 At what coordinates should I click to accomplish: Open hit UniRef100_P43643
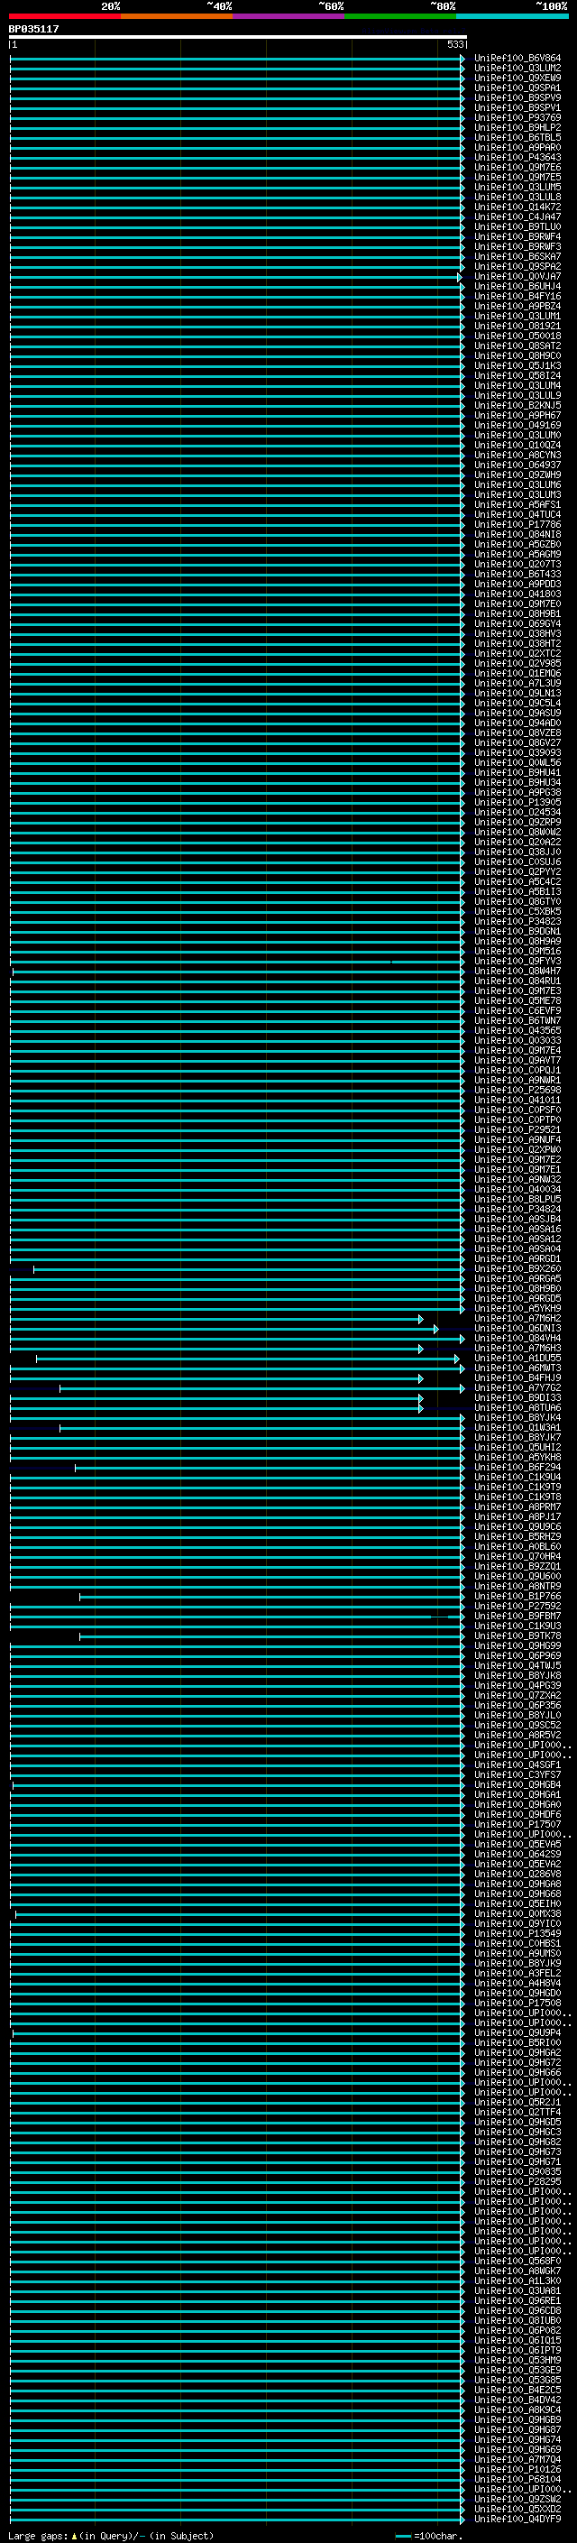tap(517, 157)
